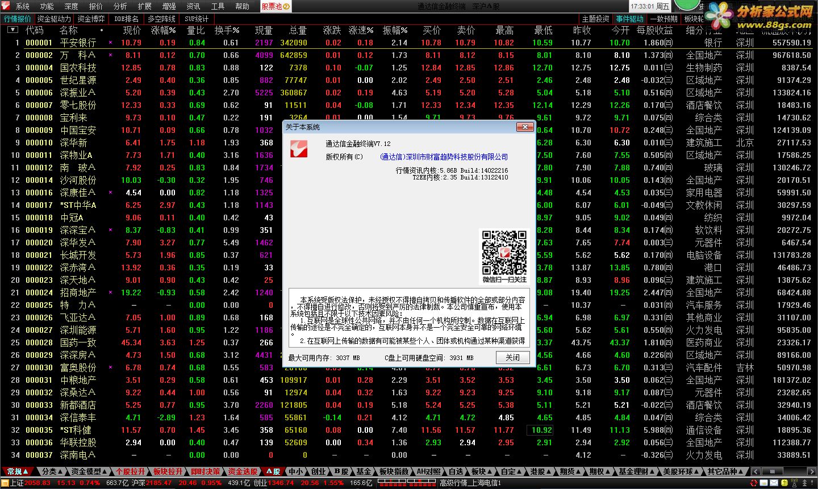The height and width of the screenshot is (489, 818).
Task: Click the red logo in the About dialog
Action: tap(298, 148)
